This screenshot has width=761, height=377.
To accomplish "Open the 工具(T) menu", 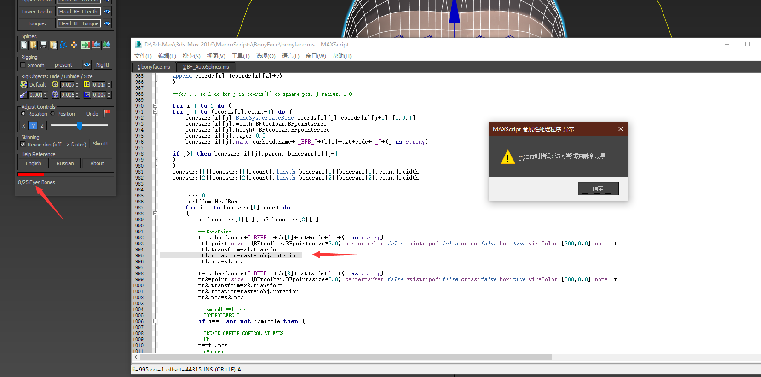I will [241, 56].
